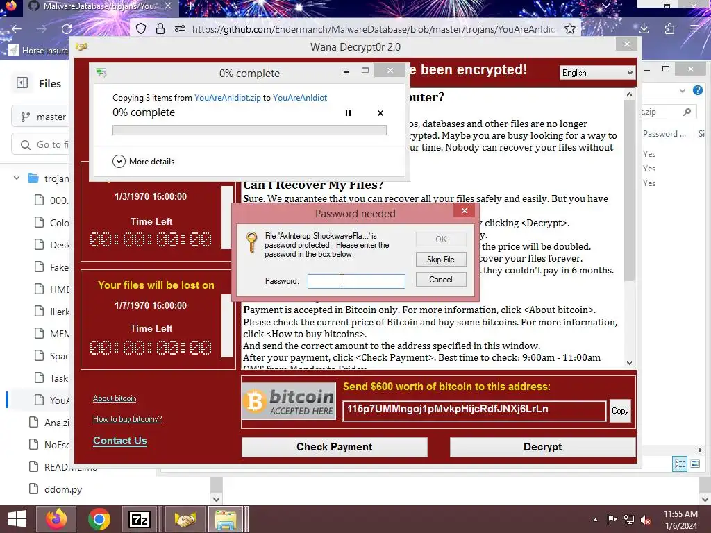Click the network tray icon
711x533 pixels.
[629, 520]
